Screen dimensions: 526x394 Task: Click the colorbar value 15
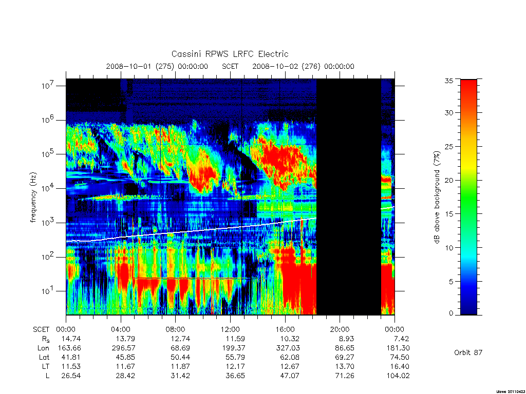pos(449,214)
